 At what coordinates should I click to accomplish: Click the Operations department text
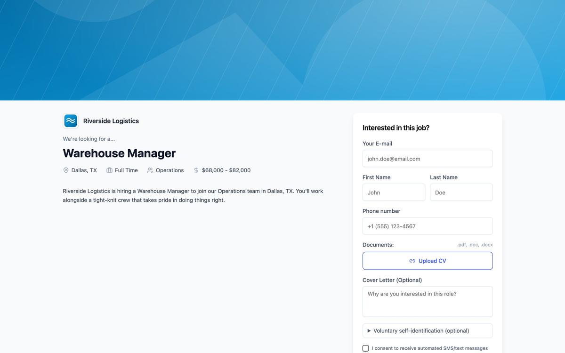[x=170, y=170]
